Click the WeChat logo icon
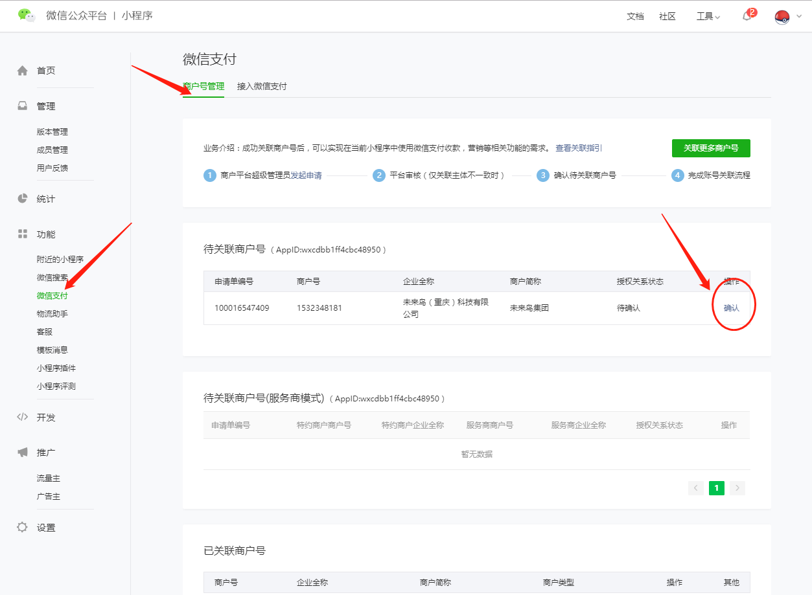This screenshot has width=812, height=595. 27,16
